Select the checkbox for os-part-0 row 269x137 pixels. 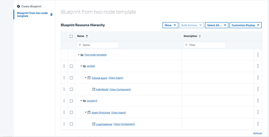(x=71, y=101)
